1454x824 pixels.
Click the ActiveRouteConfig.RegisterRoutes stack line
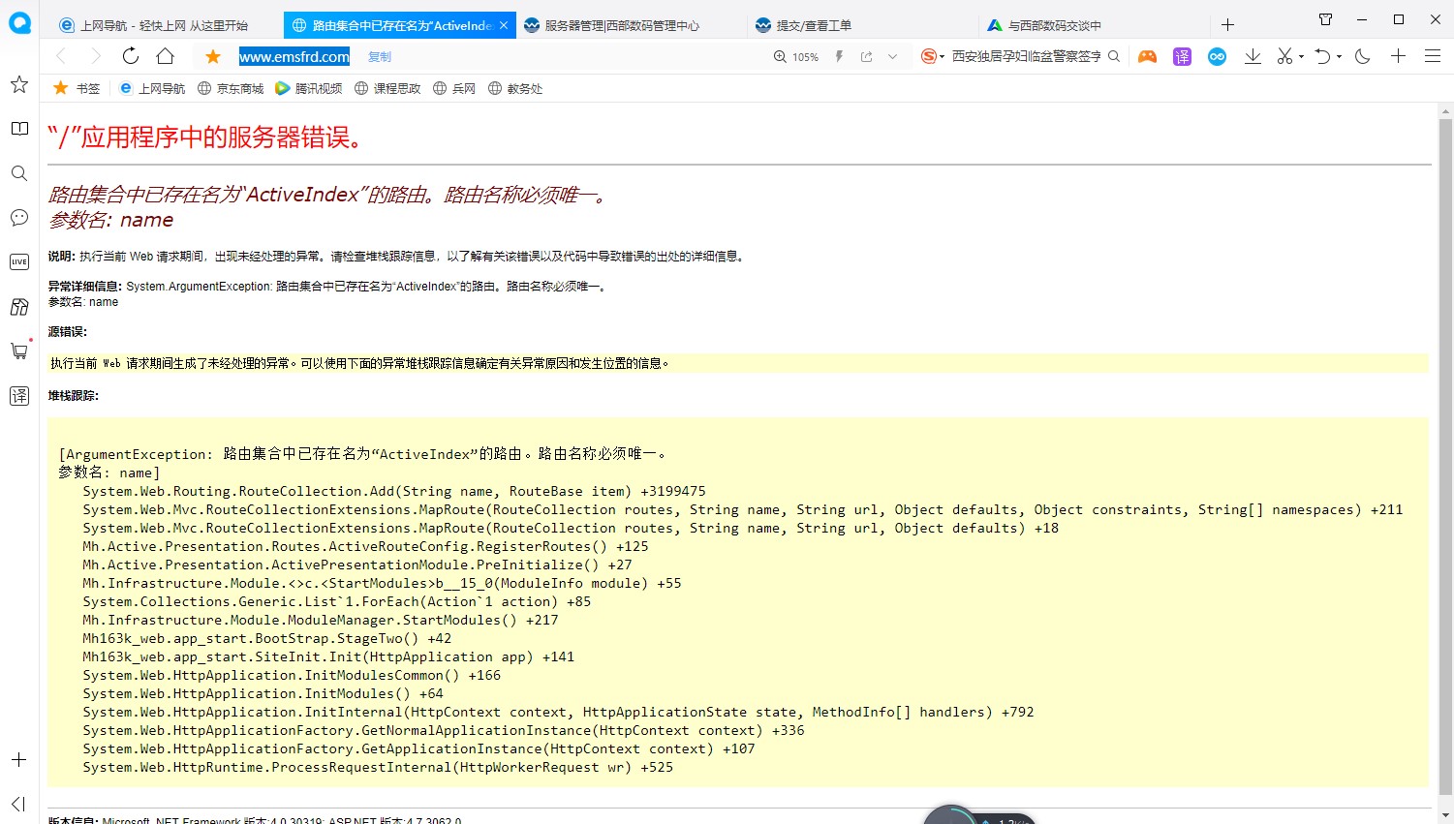(x=365, y=546)
